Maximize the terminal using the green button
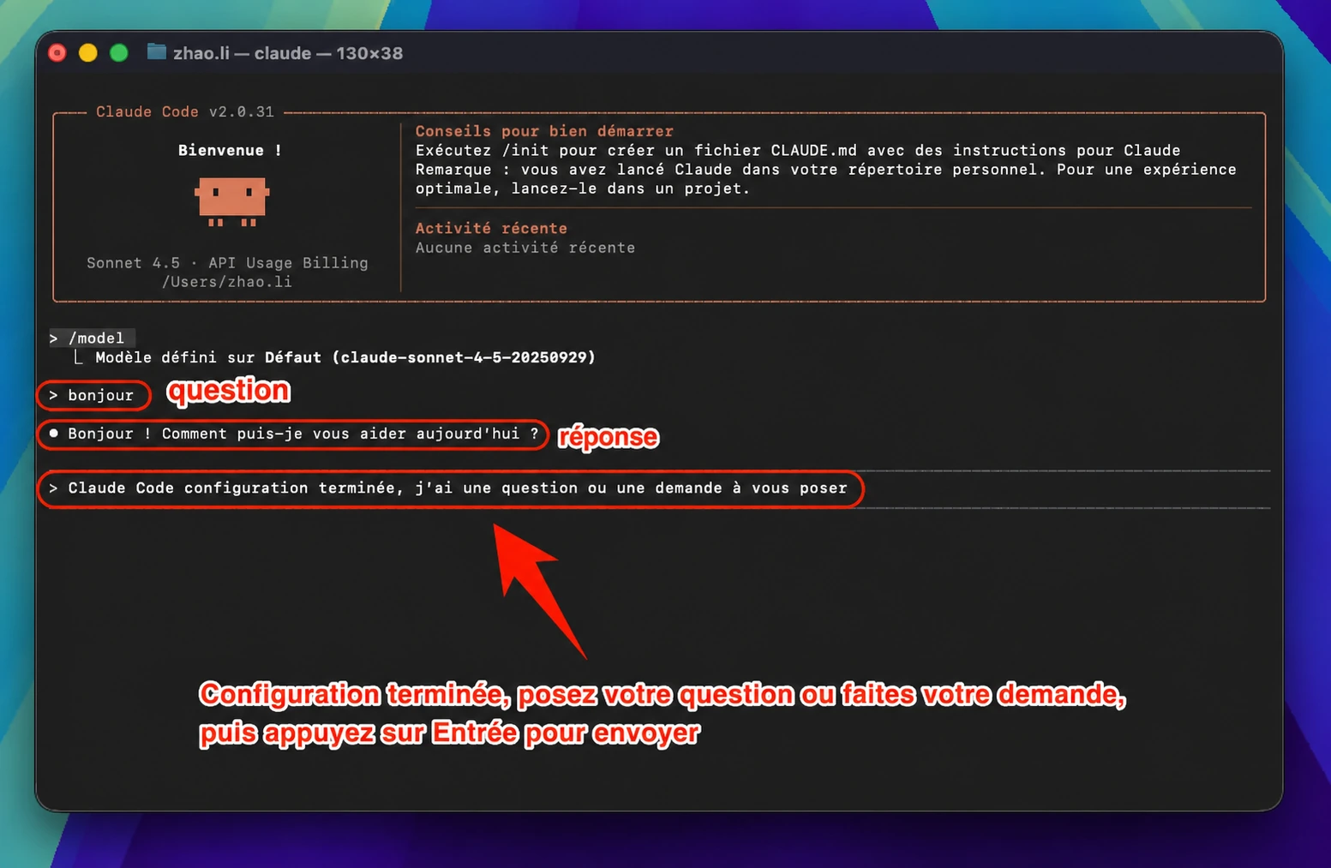The width and height of the screenshot is (1331, 868). 119,53
